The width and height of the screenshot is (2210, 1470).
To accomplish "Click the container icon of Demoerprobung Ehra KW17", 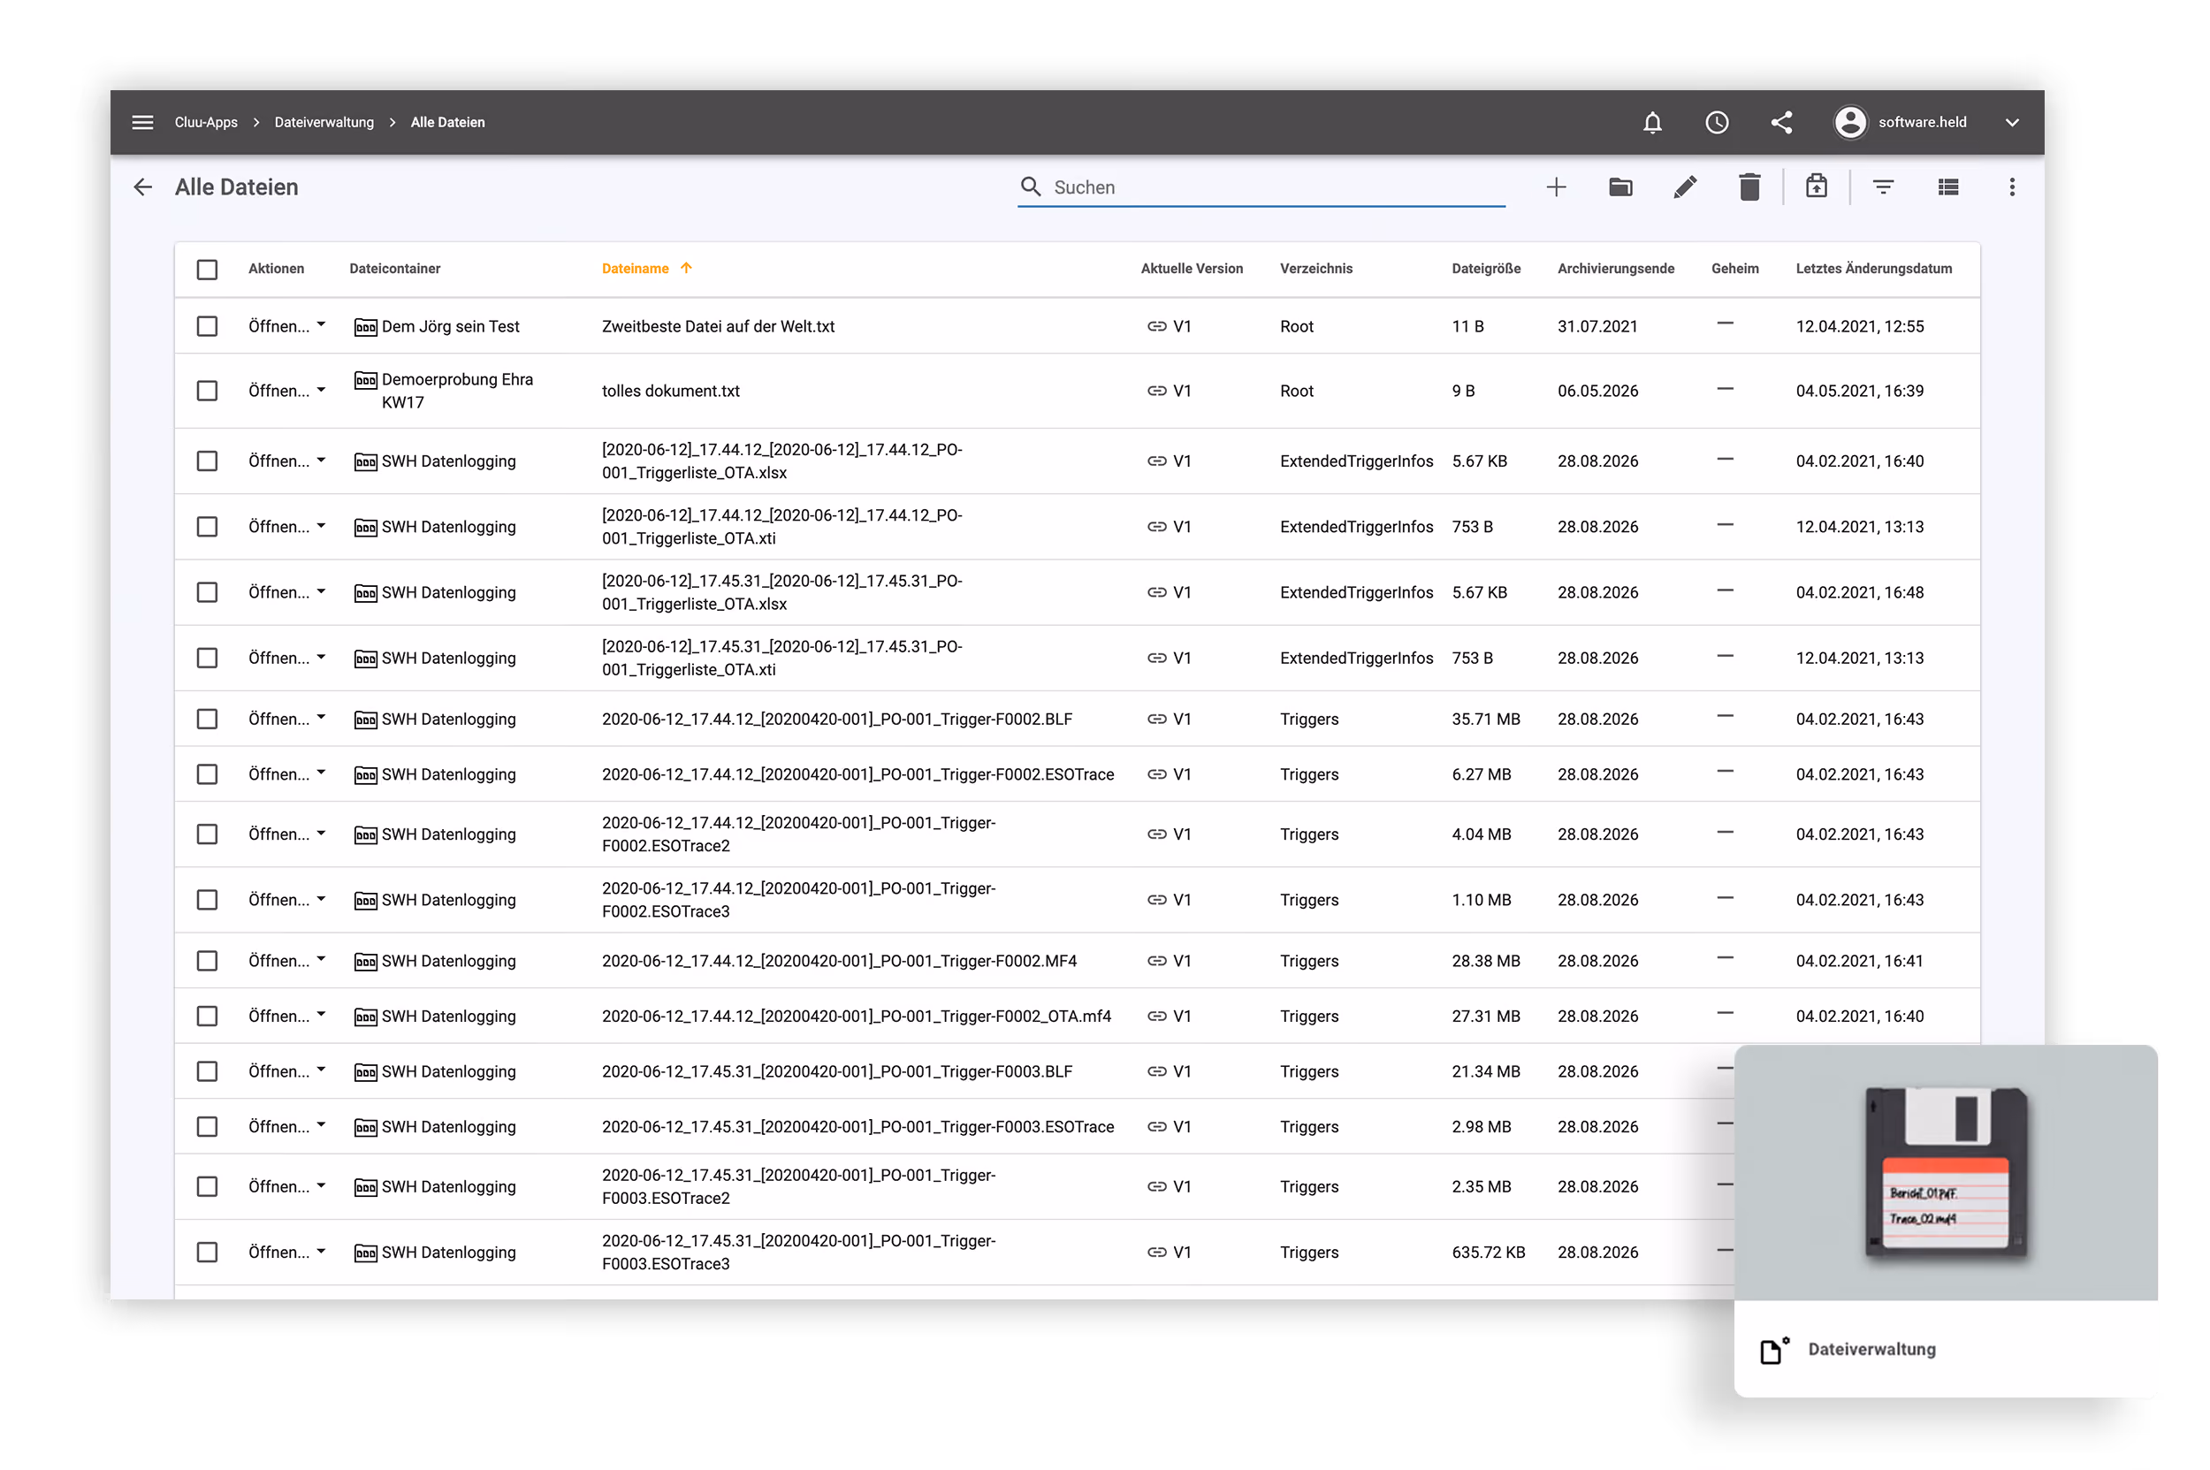I will point(366,380).
